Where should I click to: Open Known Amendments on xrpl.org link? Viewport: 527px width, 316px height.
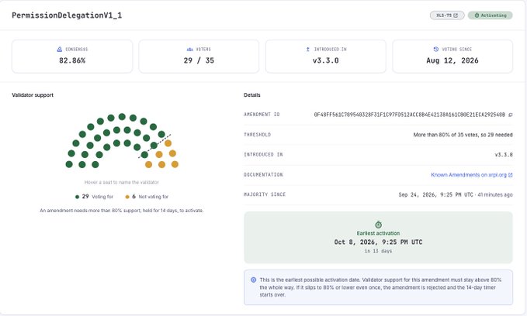pyautogui.click(x=472, y=175)
